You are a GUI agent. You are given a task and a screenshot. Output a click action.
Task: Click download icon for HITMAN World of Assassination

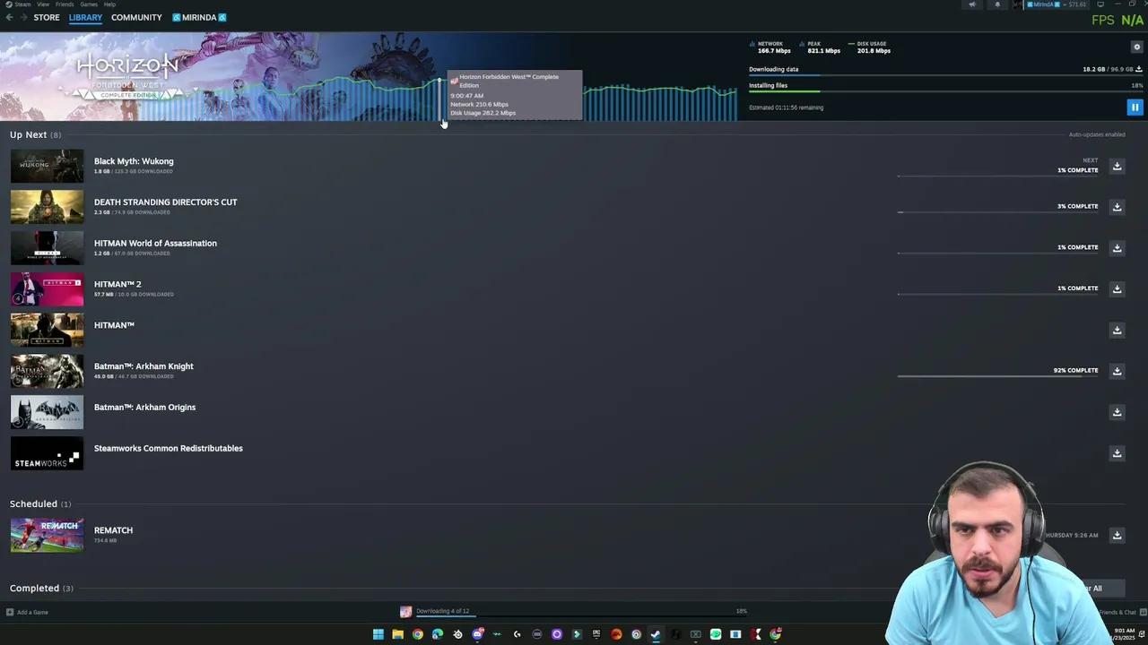point(1117,248)
